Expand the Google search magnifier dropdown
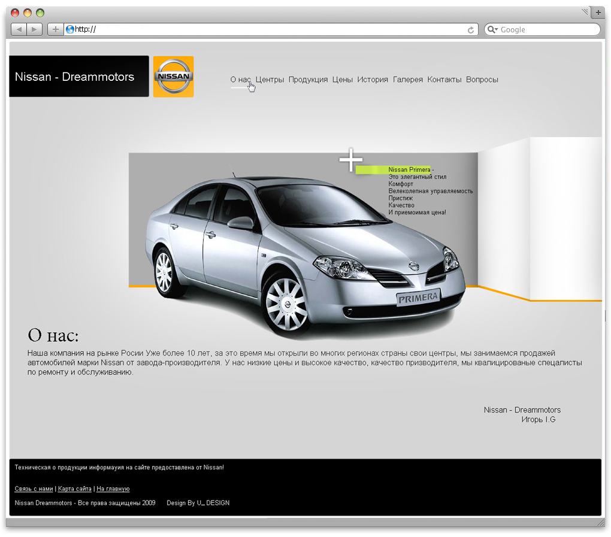611x537 pixels. [492, 30]
